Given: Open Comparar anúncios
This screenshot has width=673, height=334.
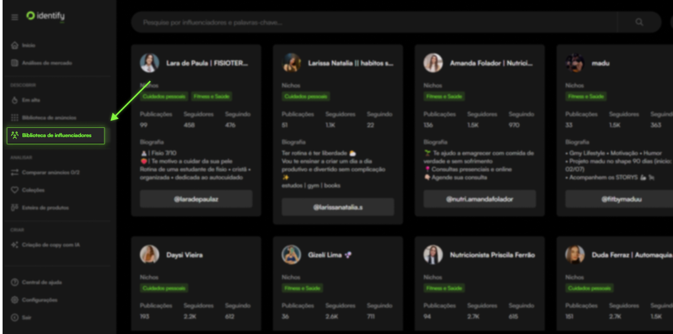Looking at the screenshot, I should [x=50, y=173].
